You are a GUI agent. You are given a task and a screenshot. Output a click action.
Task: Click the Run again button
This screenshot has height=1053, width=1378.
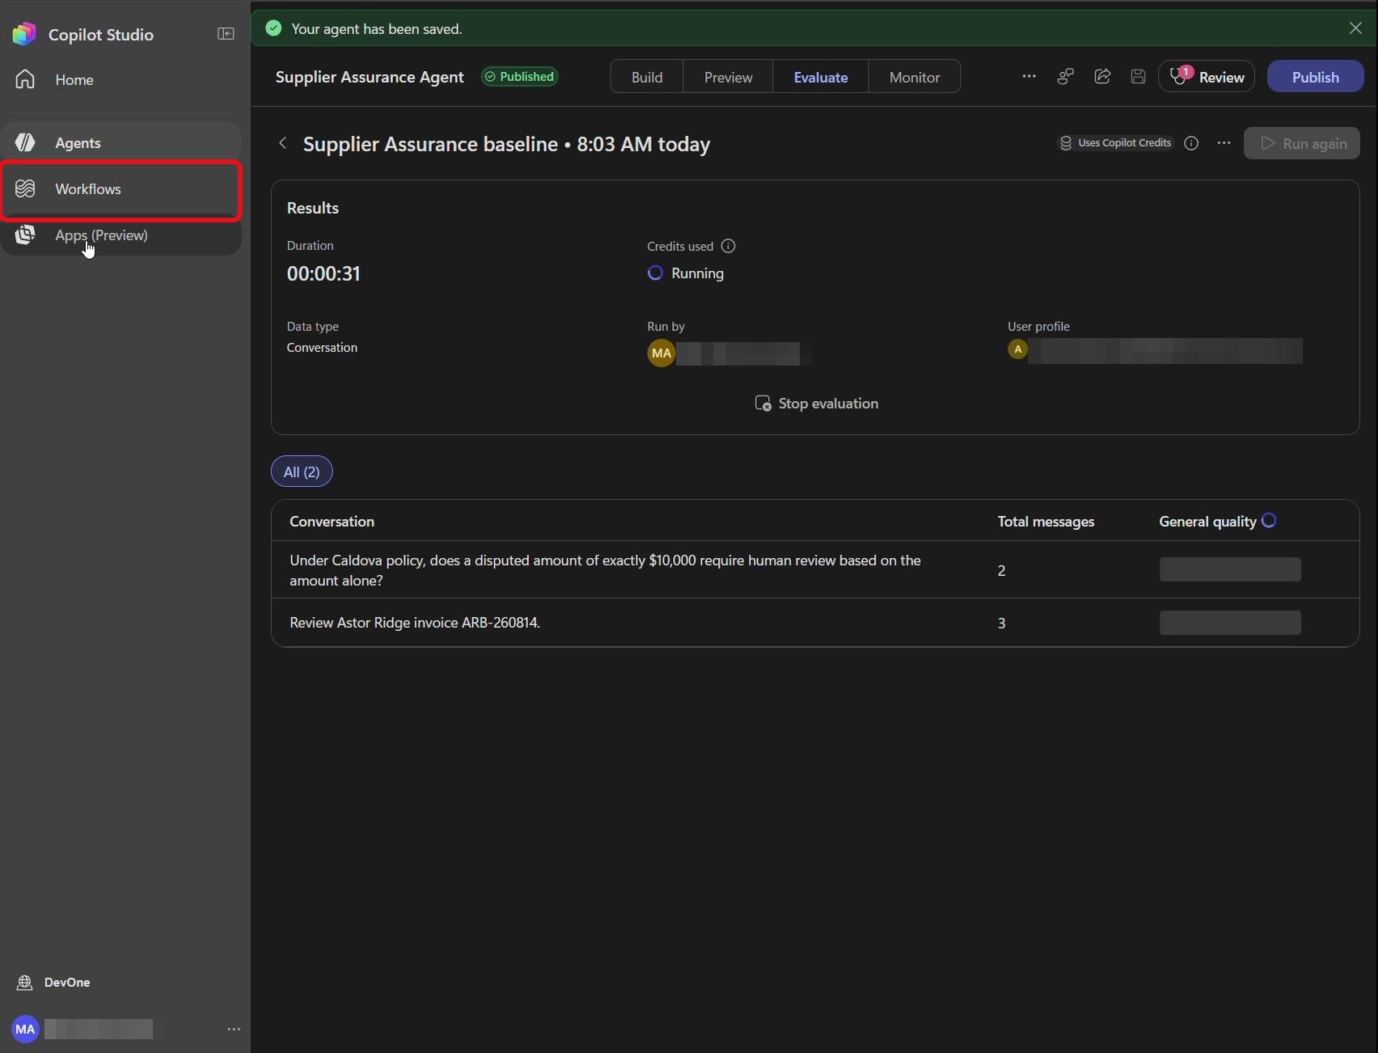pyautogui.click(x=1301, y=143)
